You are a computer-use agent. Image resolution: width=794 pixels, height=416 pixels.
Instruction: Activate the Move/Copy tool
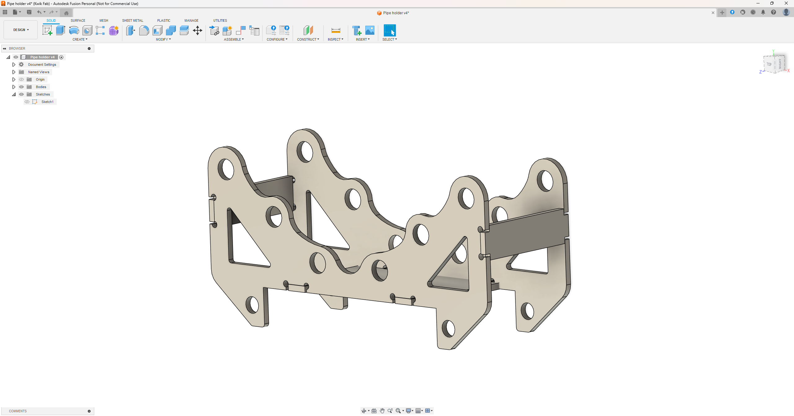[x=198, y=30]
